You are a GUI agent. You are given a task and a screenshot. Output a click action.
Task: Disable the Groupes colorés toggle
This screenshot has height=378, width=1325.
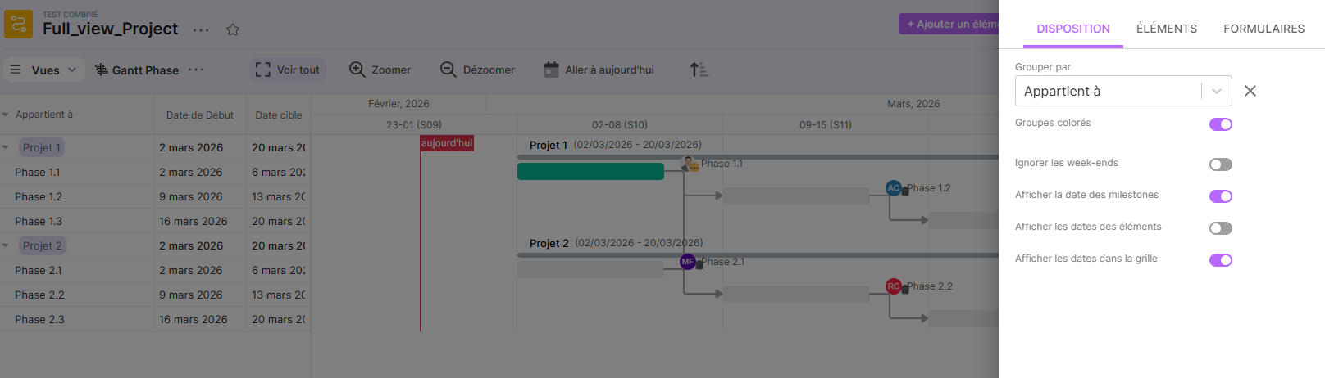pos(1220,124)
